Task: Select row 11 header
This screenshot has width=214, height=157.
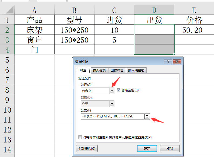Action: point(7,119)
